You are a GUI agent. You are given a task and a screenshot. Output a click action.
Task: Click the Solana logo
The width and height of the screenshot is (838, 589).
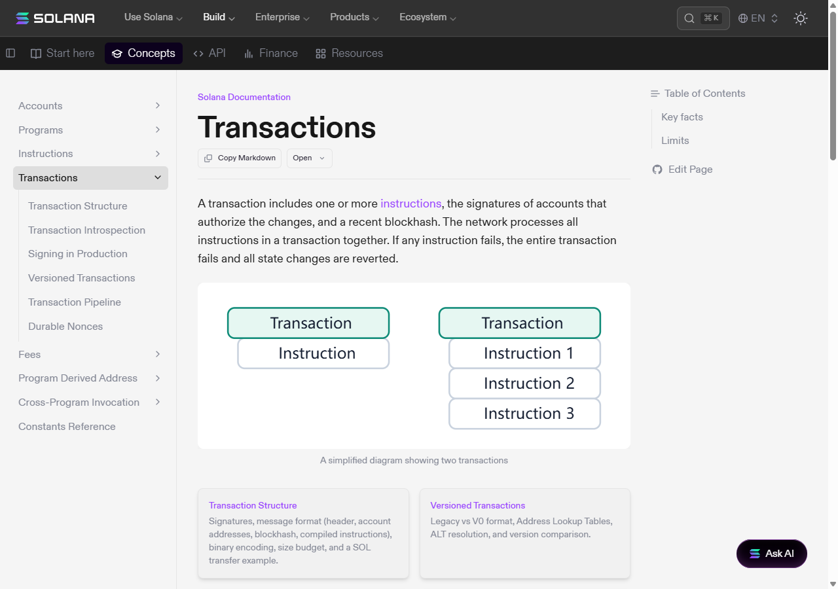point(55,18)
